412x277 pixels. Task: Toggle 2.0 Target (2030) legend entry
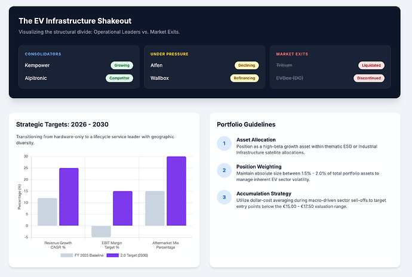tap(127, 255)
